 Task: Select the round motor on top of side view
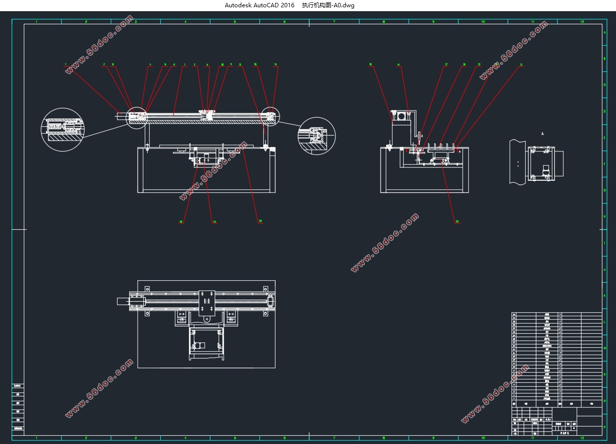pyautogui.click(x=402, y=116)
